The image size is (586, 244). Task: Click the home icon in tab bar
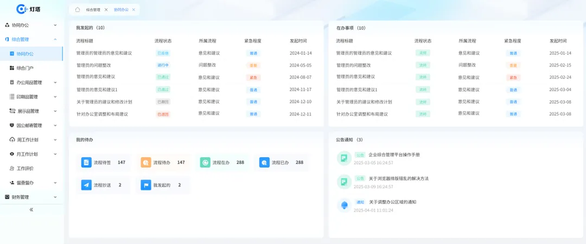click(77, 9)
